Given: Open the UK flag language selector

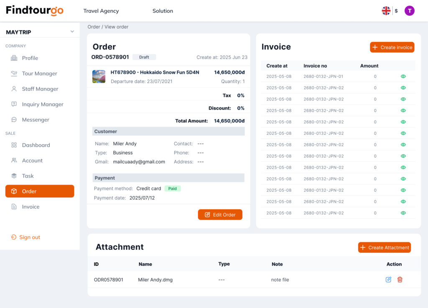Looking at the screenshot, I should pos(386,11).
